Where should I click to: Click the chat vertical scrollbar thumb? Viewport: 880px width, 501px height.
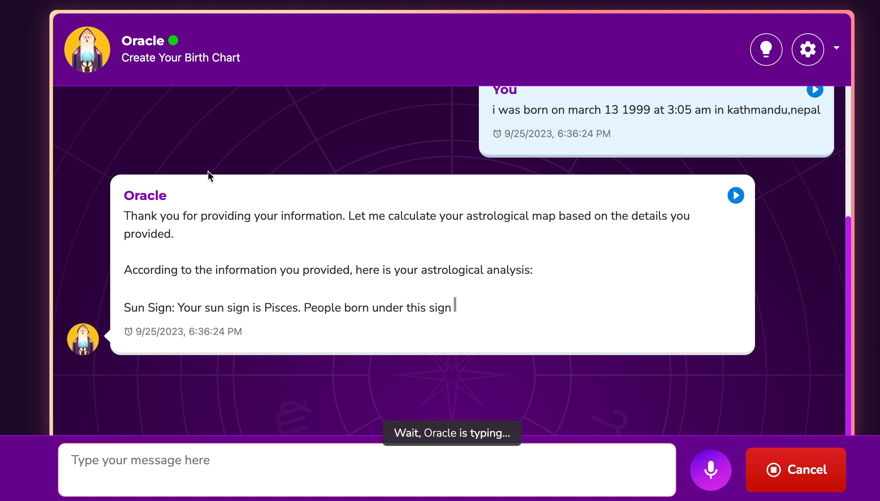click(848, 325)
